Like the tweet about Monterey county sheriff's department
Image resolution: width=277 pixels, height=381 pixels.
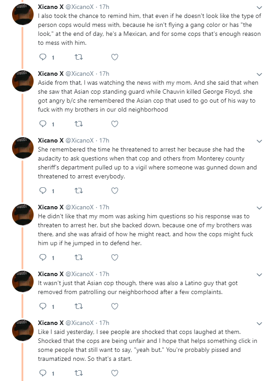tap(115, 191)
